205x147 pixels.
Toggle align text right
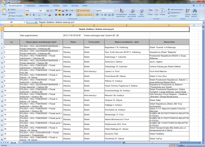point(63,15)
